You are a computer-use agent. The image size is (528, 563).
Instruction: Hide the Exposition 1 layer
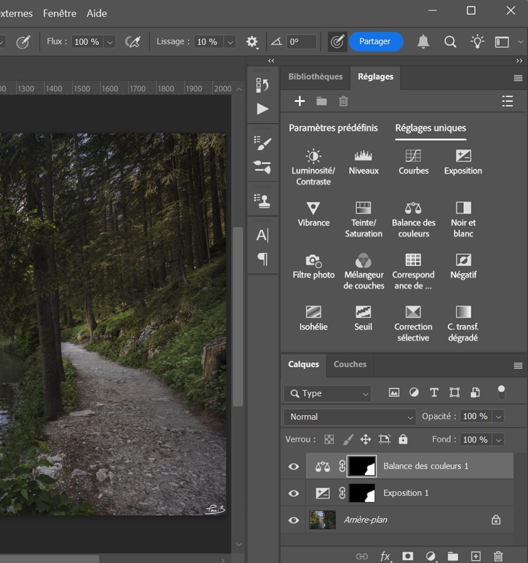click(294, 493)
